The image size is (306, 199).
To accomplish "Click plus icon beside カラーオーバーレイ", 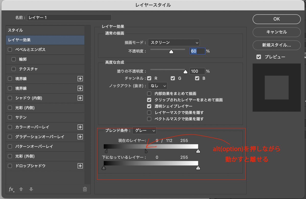I will click(80, 127).
